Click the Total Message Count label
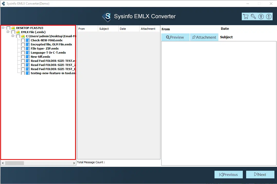This screenshot has width=277, height=184. tap(91, 162)
